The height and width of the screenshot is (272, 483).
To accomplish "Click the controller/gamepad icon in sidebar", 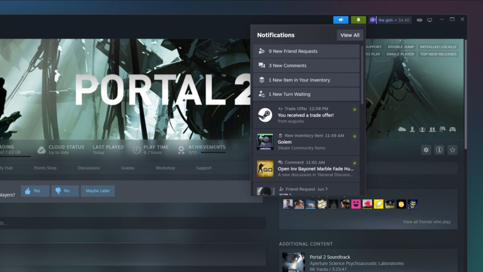I will tap(452, 129).
